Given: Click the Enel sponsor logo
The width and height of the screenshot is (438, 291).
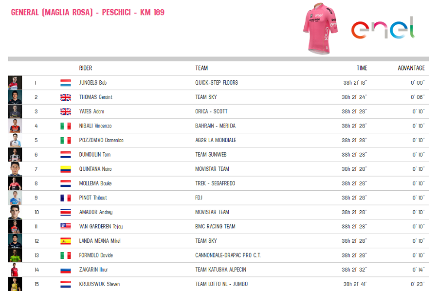Looking at the screenshot, I should 383,29.
